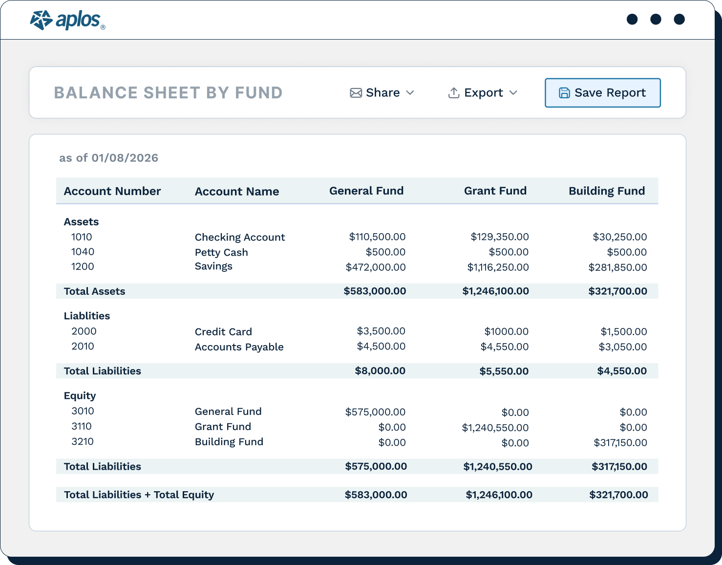Screen dimensions: 722x565
Task: Click the $129,350.00 grant checking value
Action: pos(500,237)
